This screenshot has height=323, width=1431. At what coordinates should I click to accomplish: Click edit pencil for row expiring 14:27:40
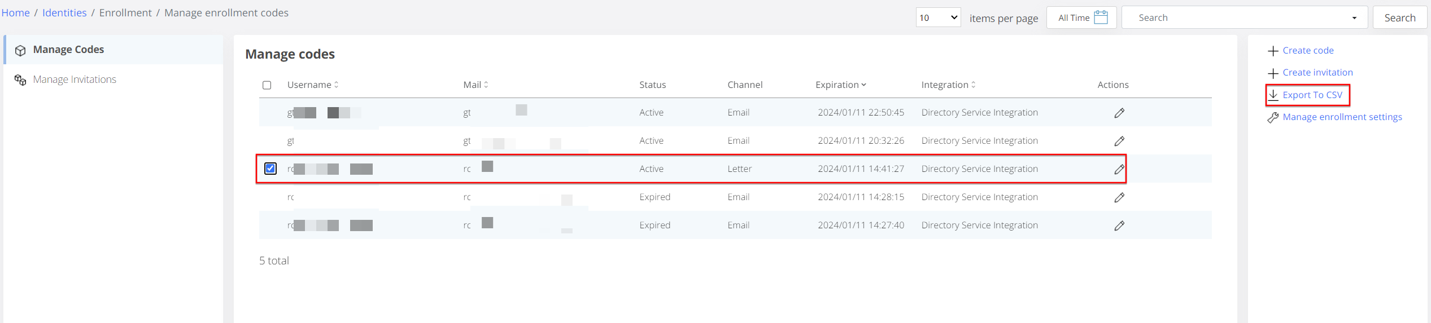point(1119,225)
